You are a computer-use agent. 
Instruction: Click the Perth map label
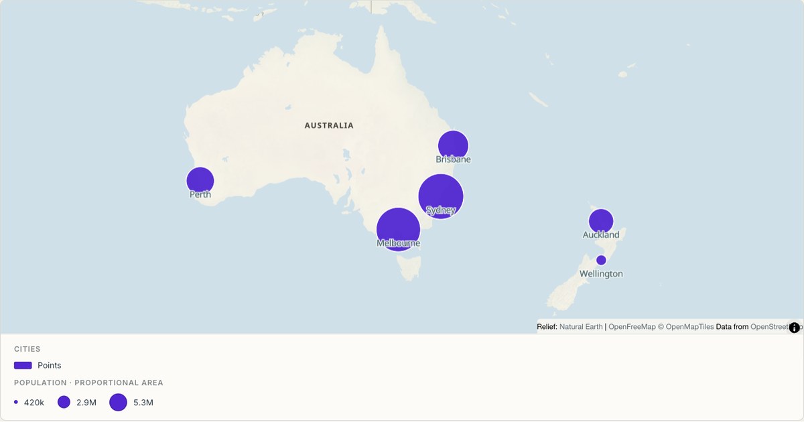point(200,195)
